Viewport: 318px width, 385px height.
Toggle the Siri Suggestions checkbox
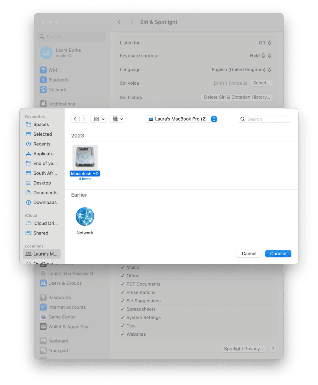coord(122,301)
